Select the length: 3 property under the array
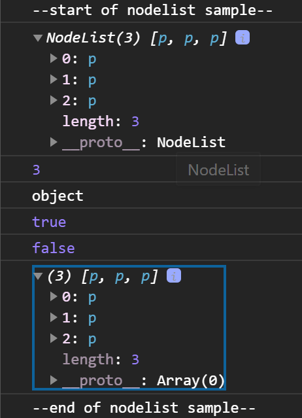 tap(101, 360)
